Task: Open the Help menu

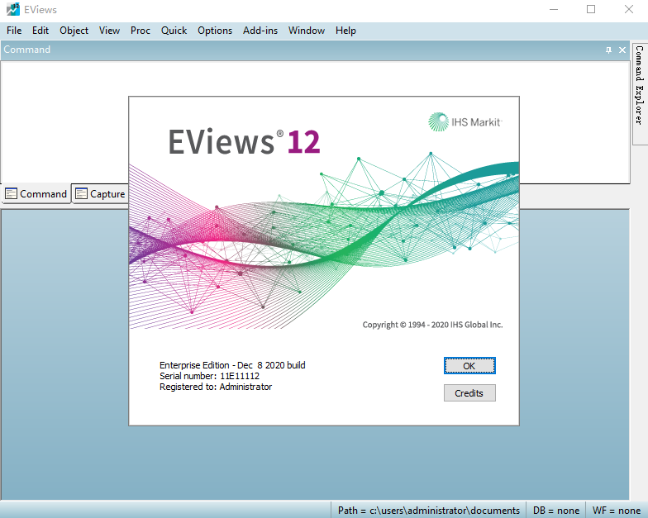Action: (x=345, y=31)
